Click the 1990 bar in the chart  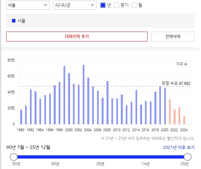[x=21, y=117]
